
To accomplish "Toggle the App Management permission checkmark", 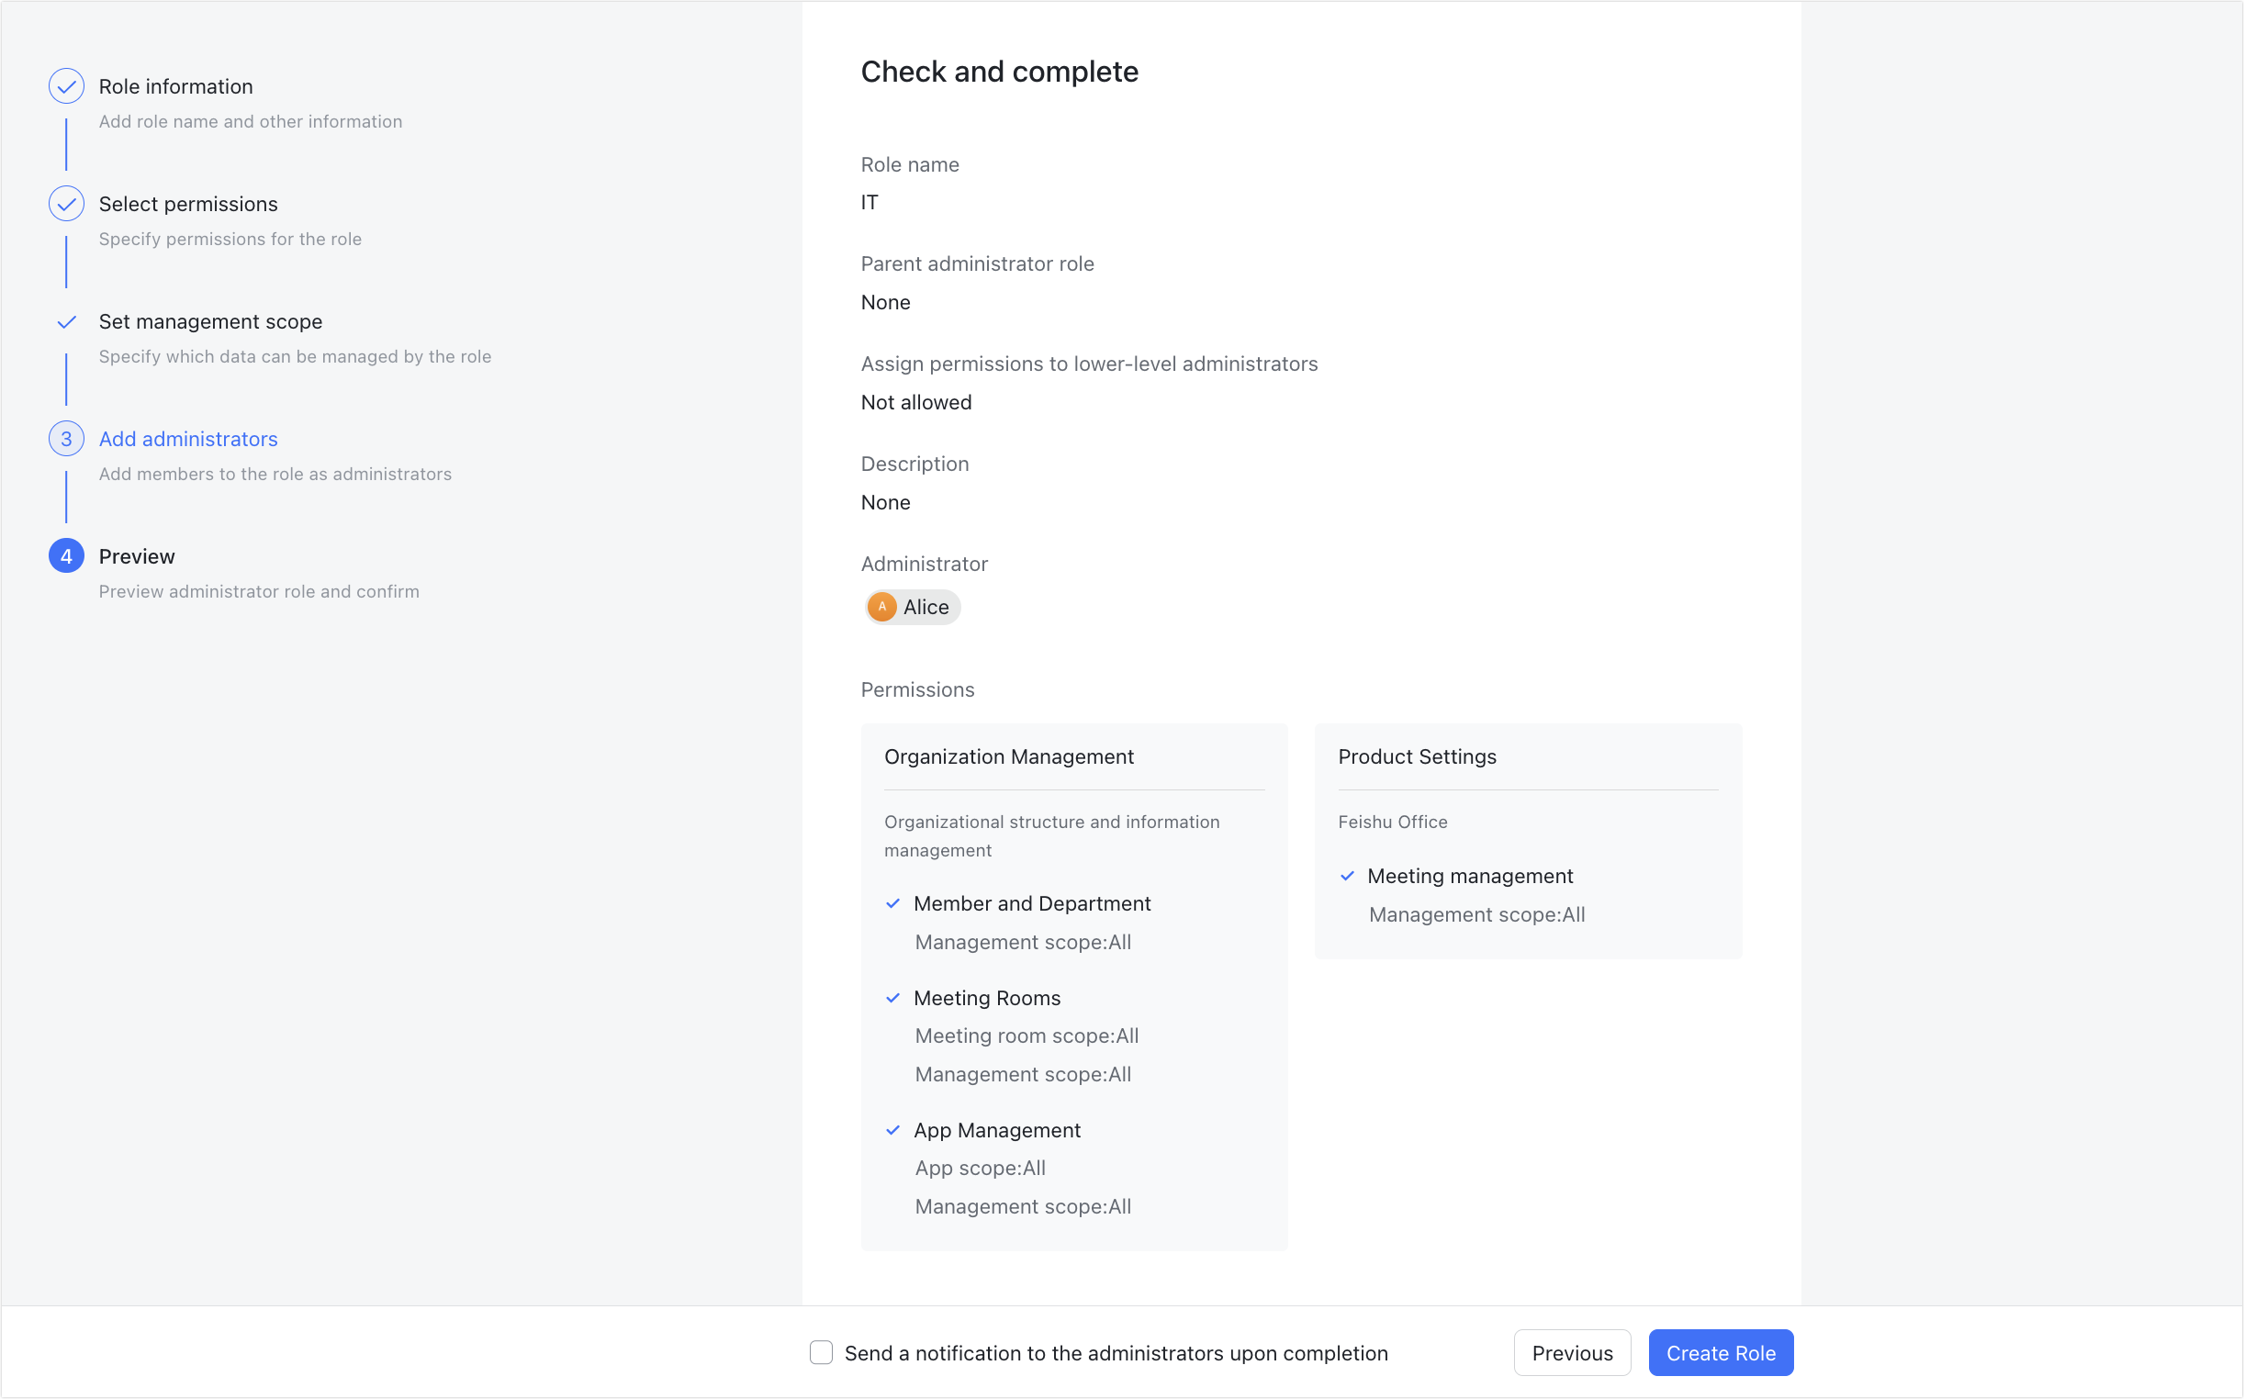I will coord(893,1130).
